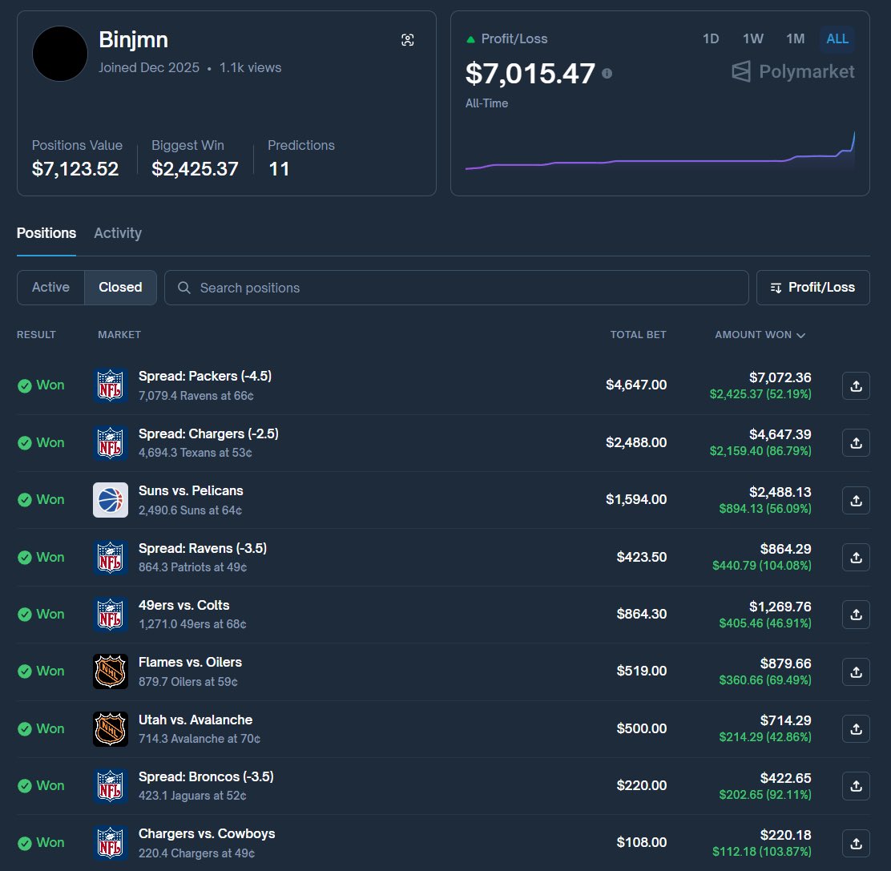
Task: Open the Suns vs. Pelicans market
Action: tap(191, 490)
